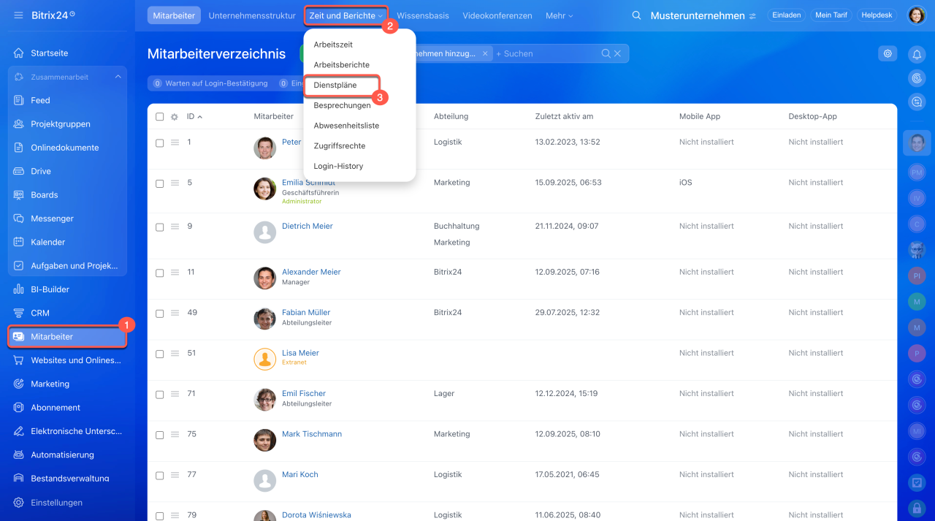Check the box for Emil Fischer row
Screen dimensions: 935x521
[160, 395]
